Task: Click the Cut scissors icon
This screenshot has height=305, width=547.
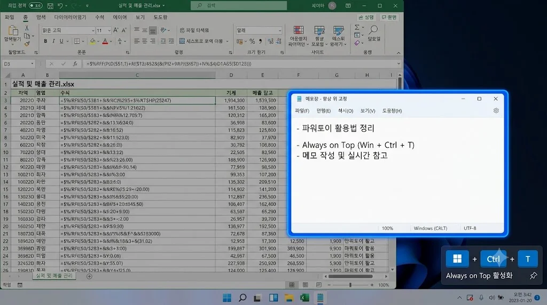Action: [27, 28]
